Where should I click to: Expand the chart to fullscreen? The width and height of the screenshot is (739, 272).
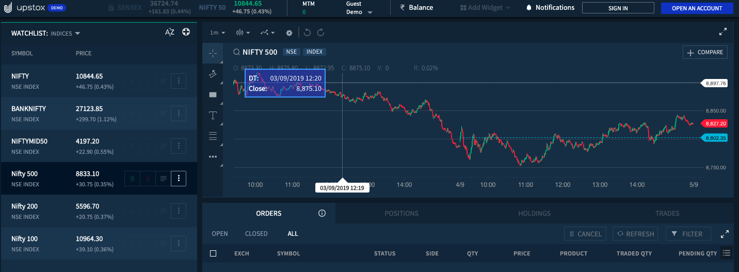tap(722, 32)
